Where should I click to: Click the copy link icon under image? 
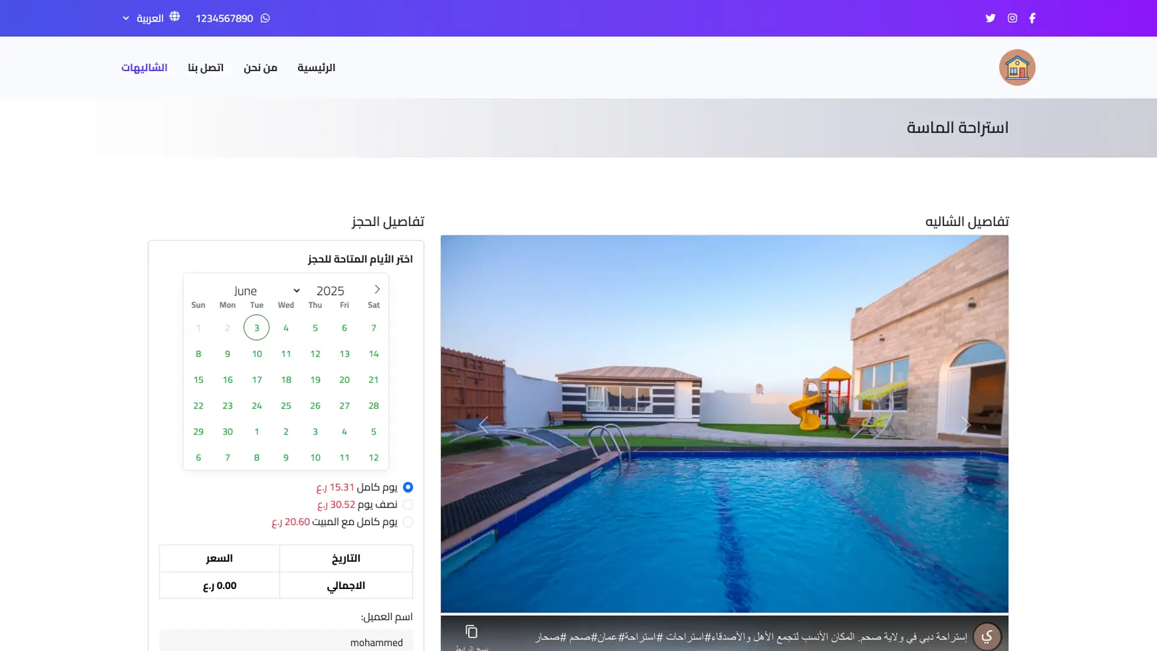click(x=471, y=631)
